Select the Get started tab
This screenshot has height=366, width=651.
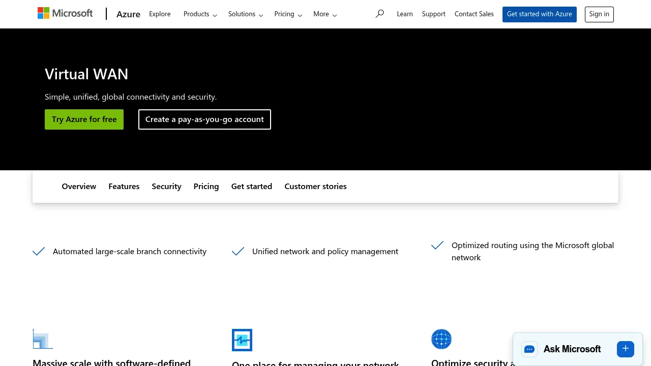(252, 187)
